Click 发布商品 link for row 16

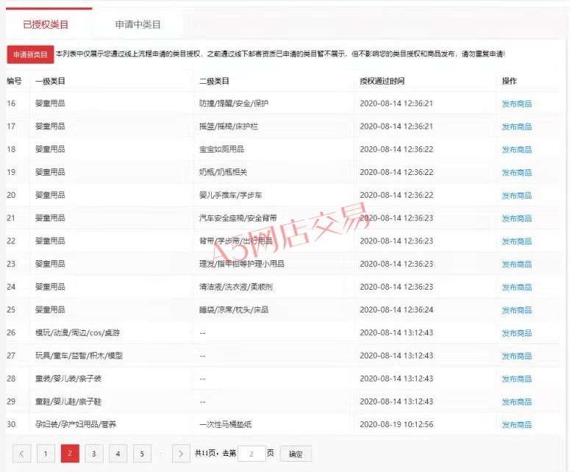point(516,104)
